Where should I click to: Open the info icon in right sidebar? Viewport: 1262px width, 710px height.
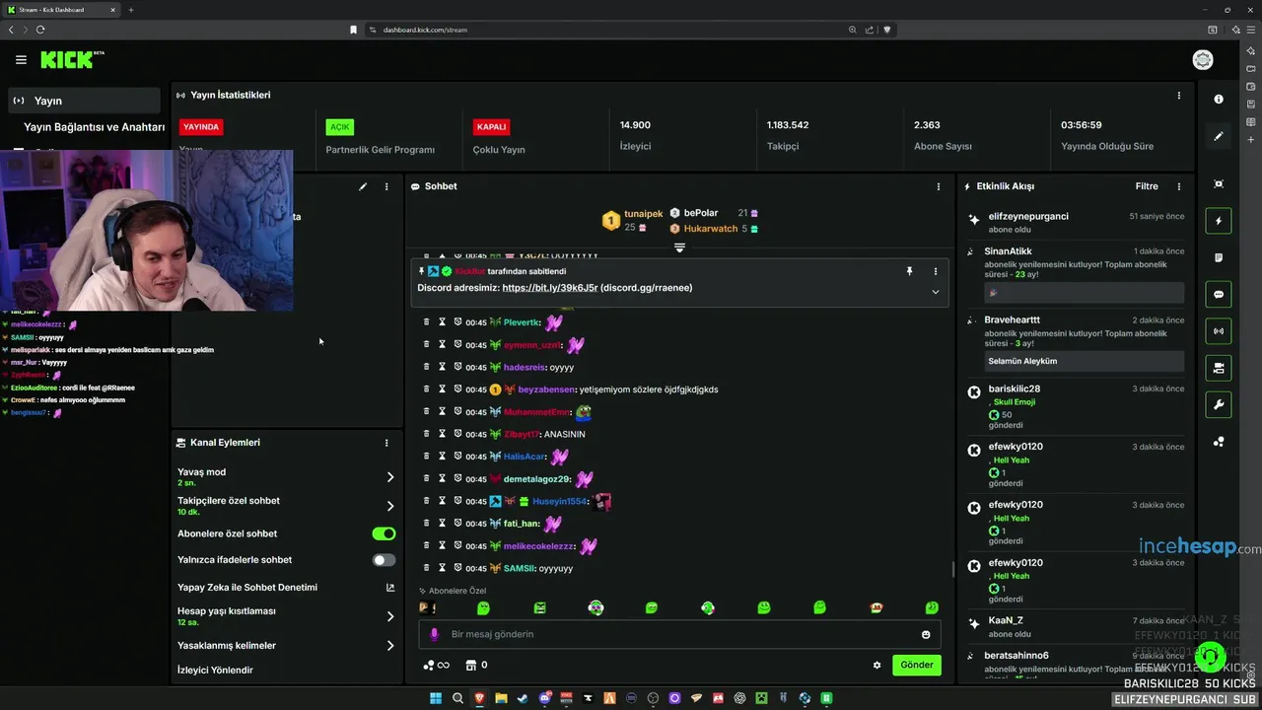pyautogui.click(x=1219, y=99)
